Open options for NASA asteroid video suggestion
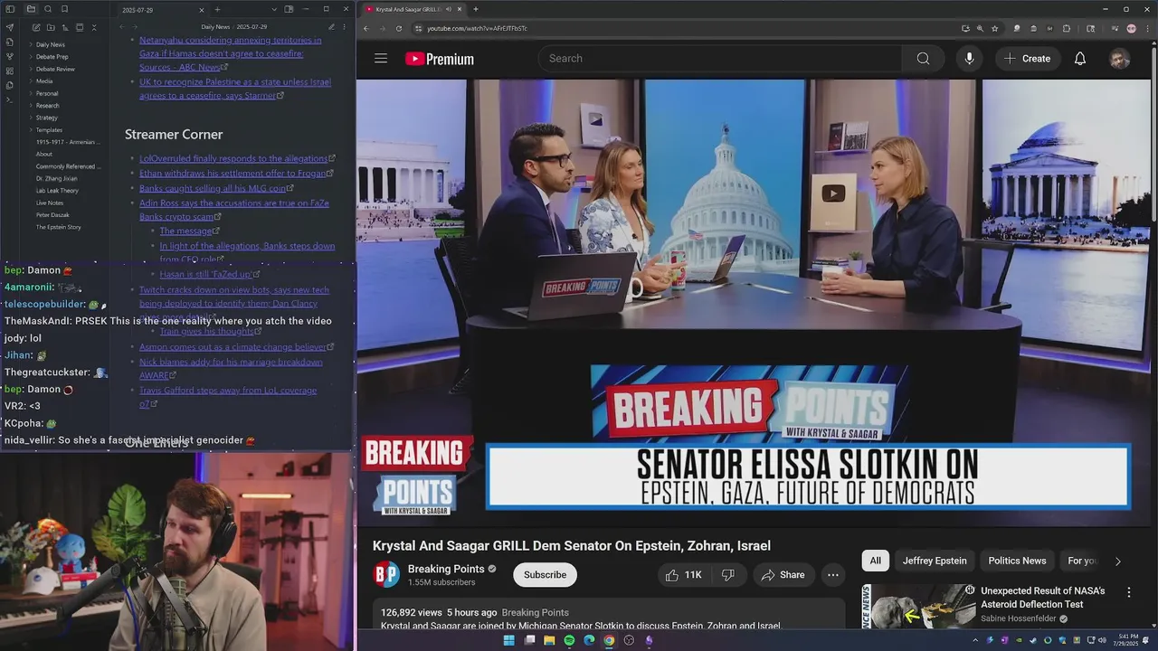Viewport: 1158px width, 651px height. click(x=1128, y=593)
